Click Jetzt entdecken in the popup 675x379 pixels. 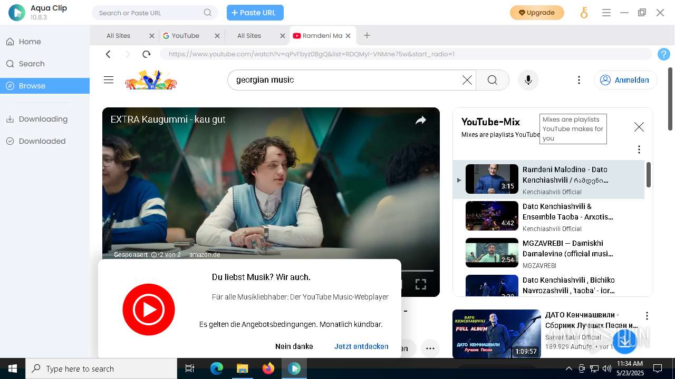[361, 346]
